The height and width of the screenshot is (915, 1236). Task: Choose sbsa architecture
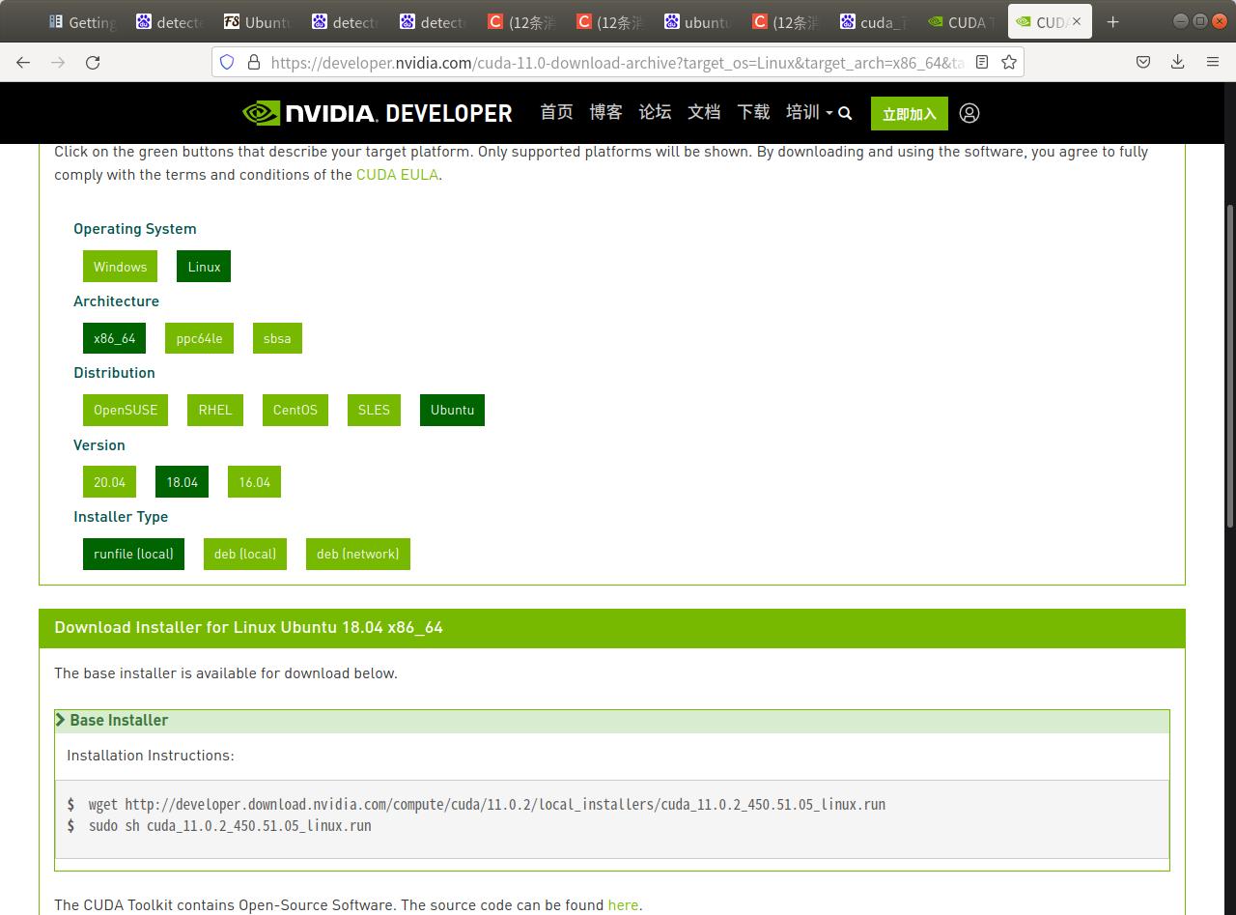pos(277,338)
